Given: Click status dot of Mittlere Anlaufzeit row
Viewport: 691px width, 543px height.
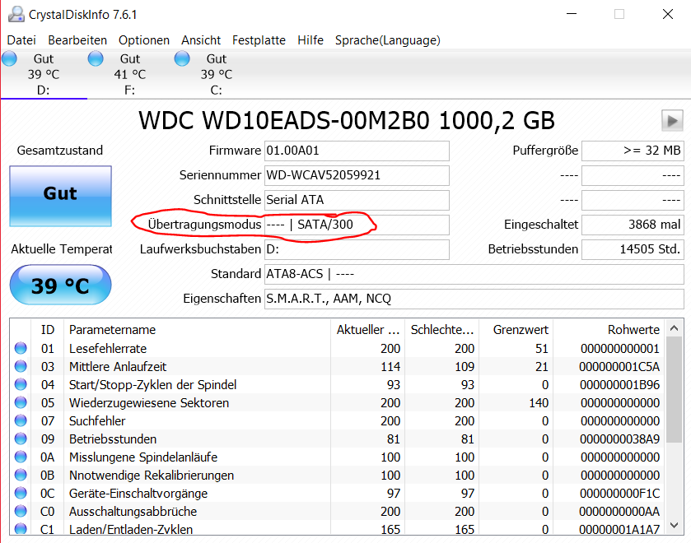Looking at the screenshot, I should pos(21,366).
